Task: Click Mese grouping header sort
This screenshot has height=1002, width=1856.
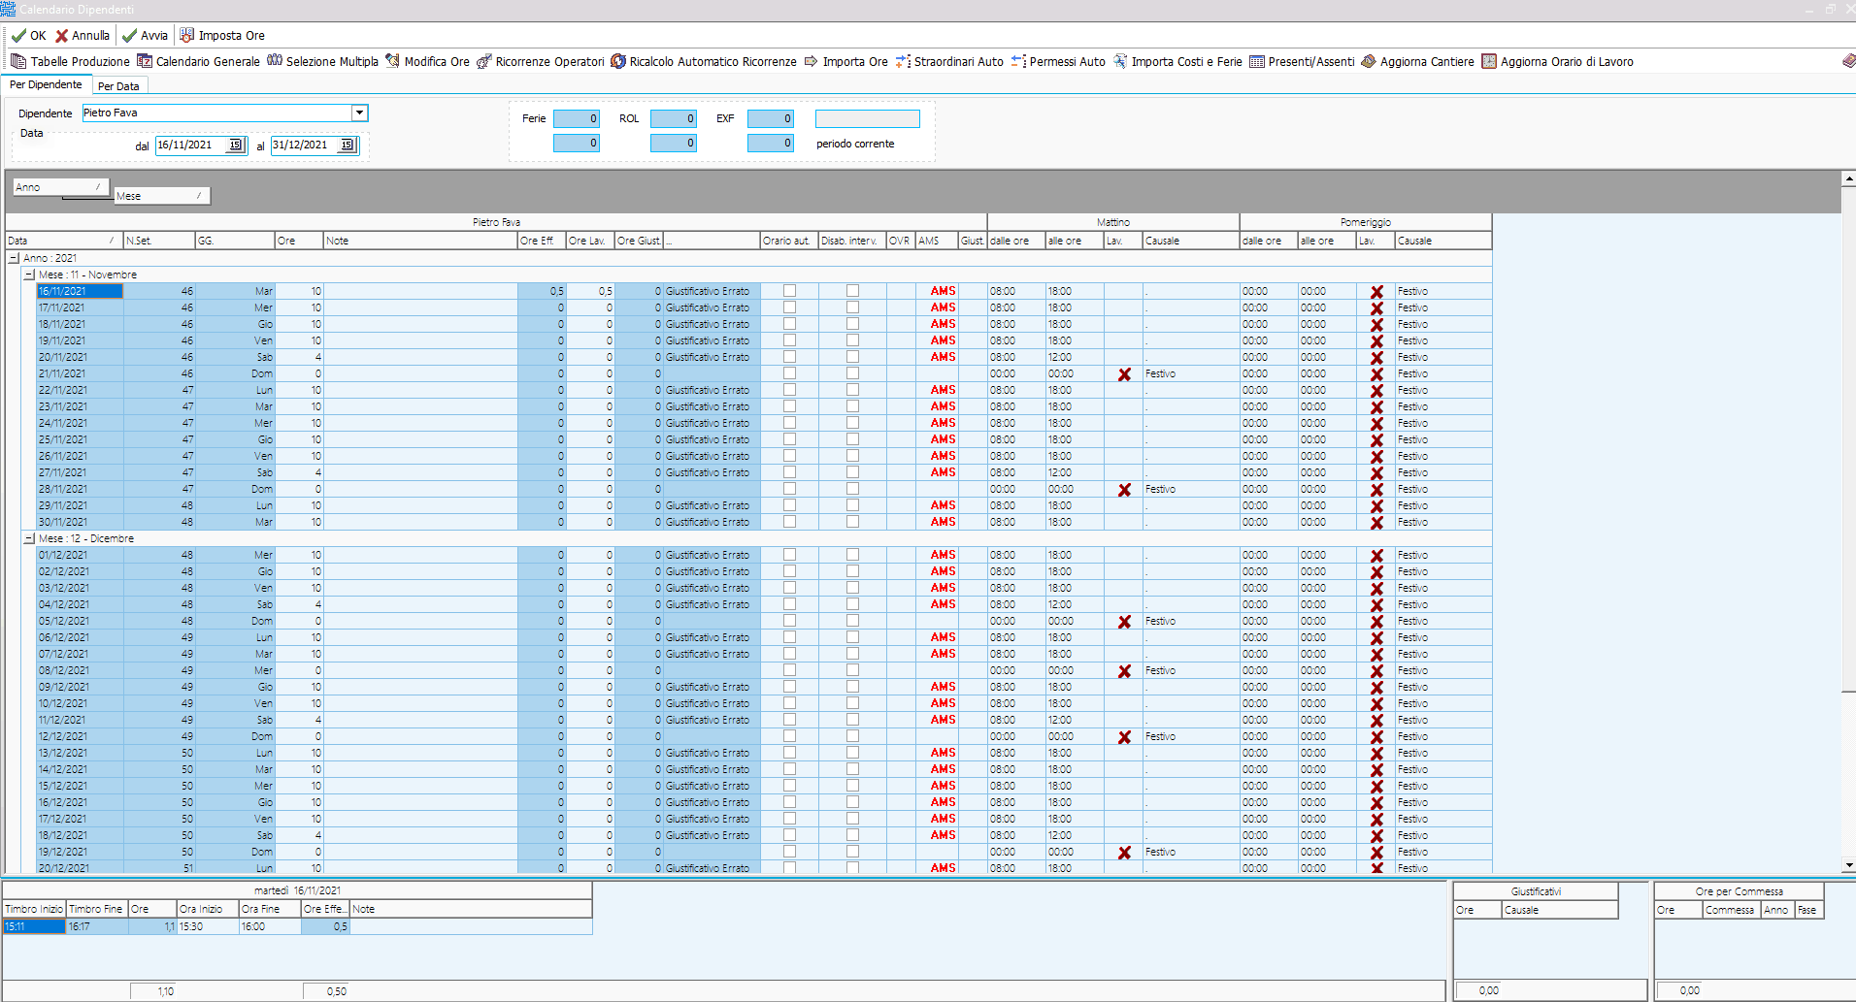Action: point(161,196)
